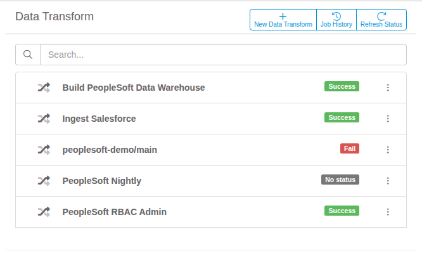
Task: Click Success badge on PeopleSoft RBAC Admin
Action: [342, 211]
